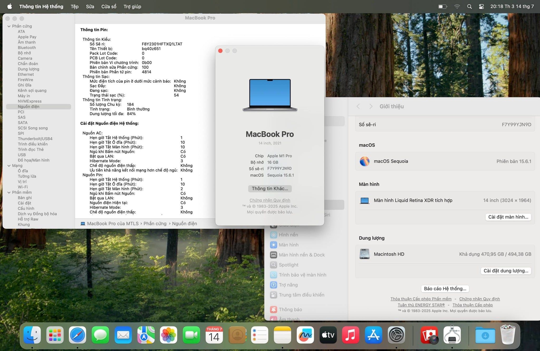
Task: Open Reminders app in the Dock
Action: pos(259,335)
